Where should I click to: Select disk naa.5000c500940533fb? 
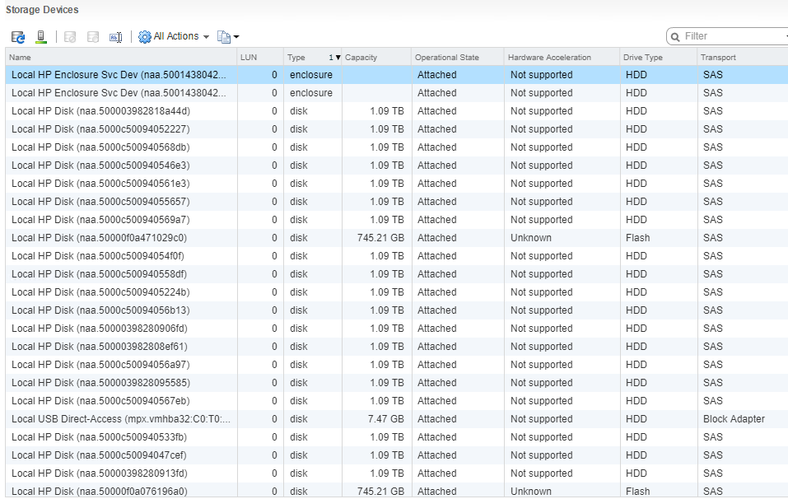(x=397, y=436)
